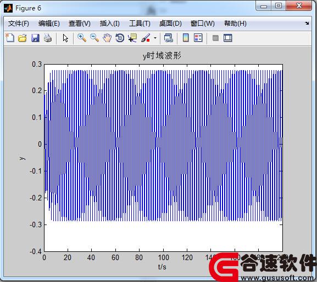Click the Link Plot tool

tap(169, 38)
